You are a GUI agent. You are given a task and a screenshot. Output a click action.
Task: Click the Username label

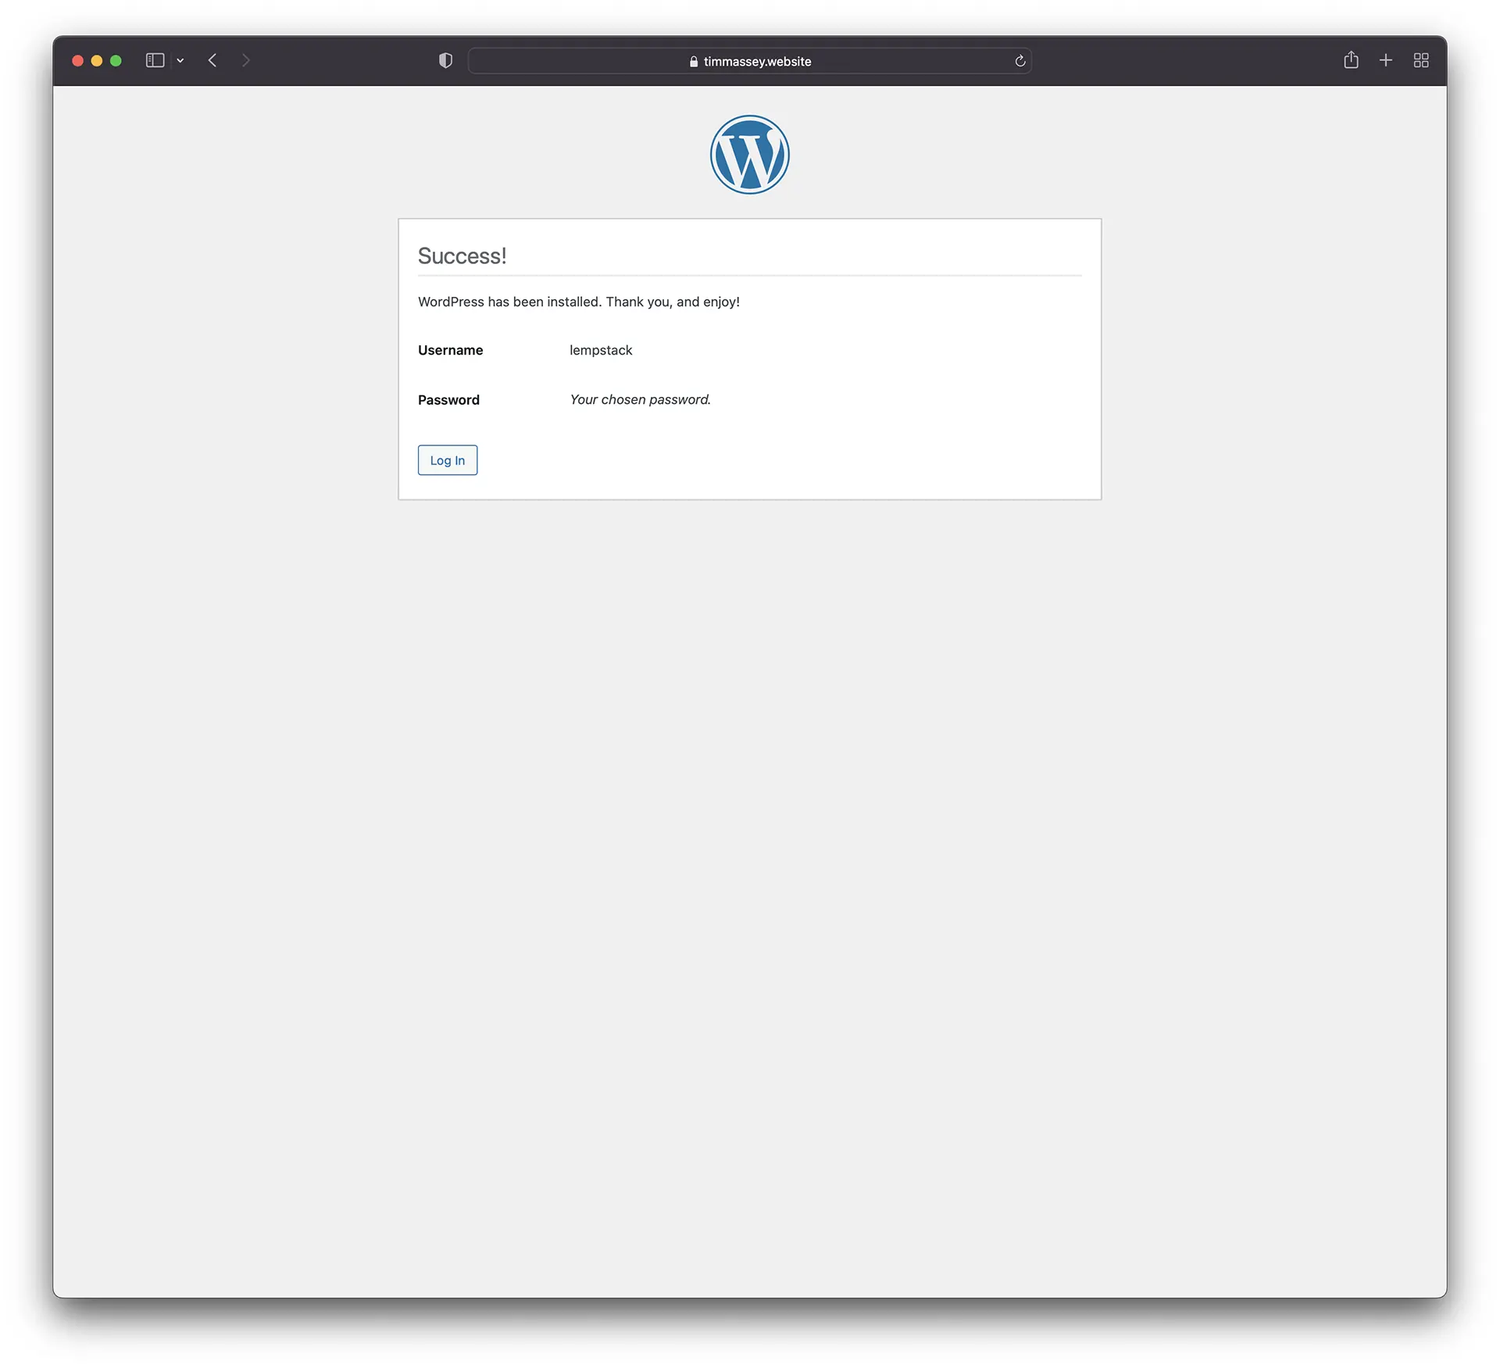tap(450, 350)
